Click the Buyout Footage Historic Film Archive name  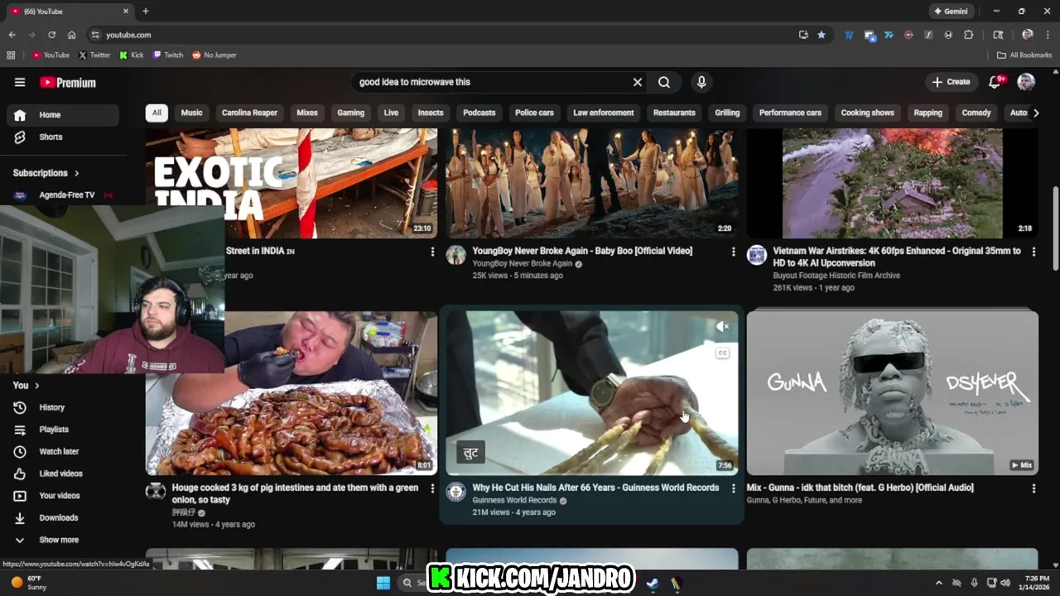(x=836, y=276)
